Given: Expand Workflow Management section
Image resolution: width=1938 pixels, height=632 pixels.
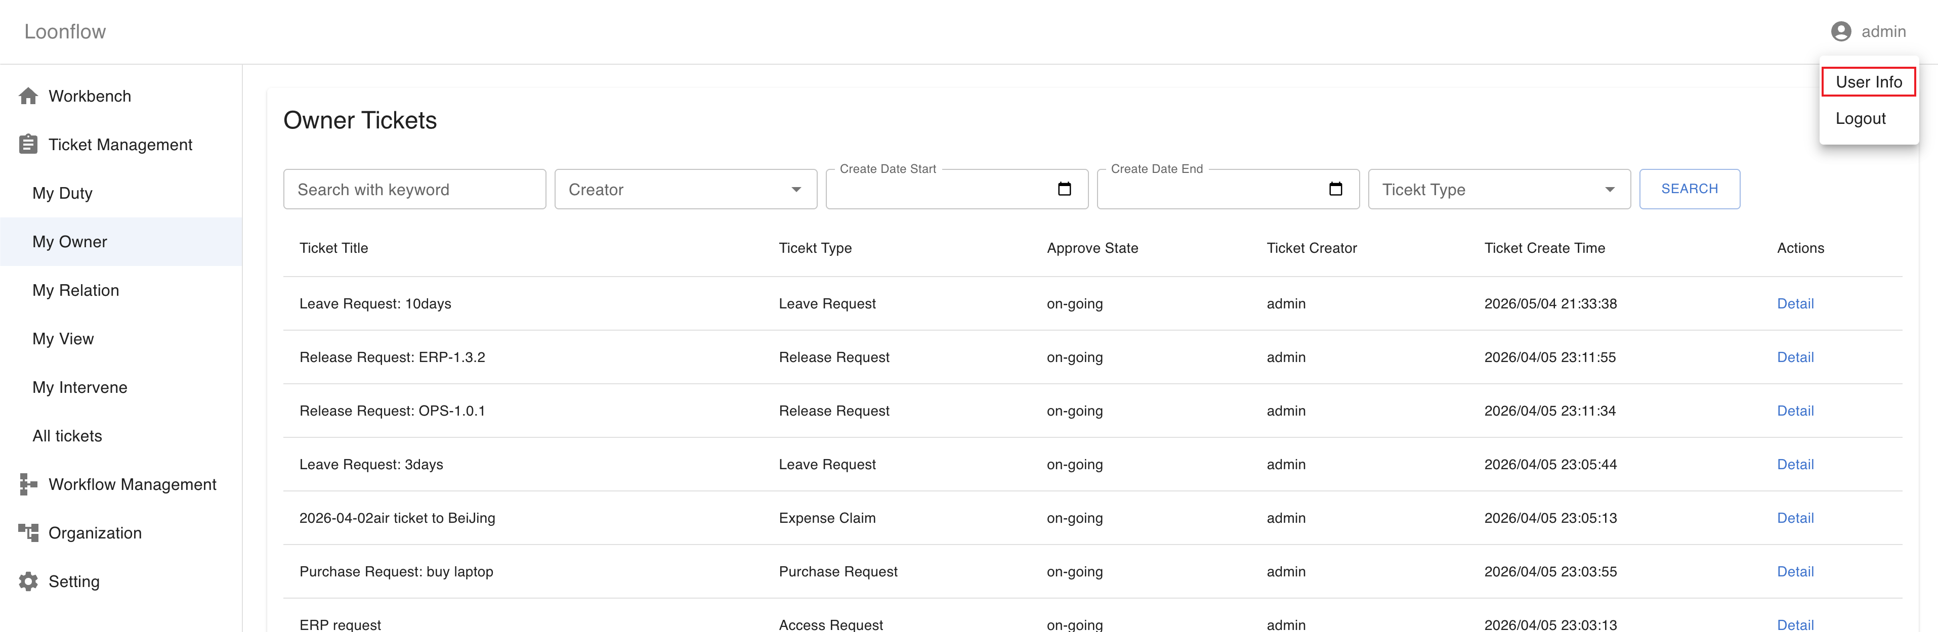Looking at the screenshot, I should click(x=121, y=485).
